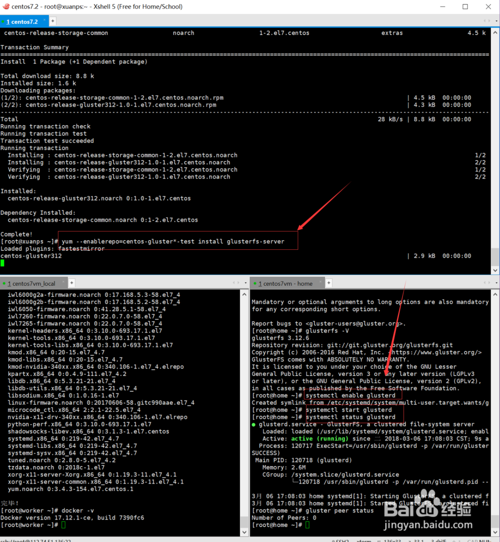Click the 'gluster peer status' command

(x=339, y=510)
